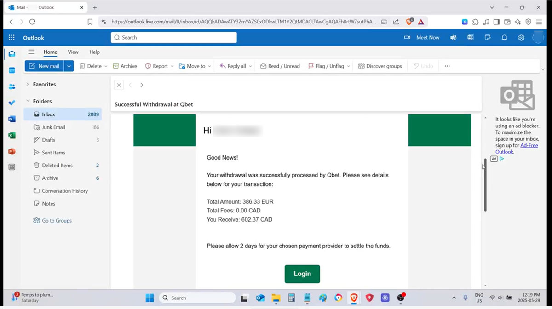
Task: Toggle the navigation pane hamburger
Action: (31, 52)
